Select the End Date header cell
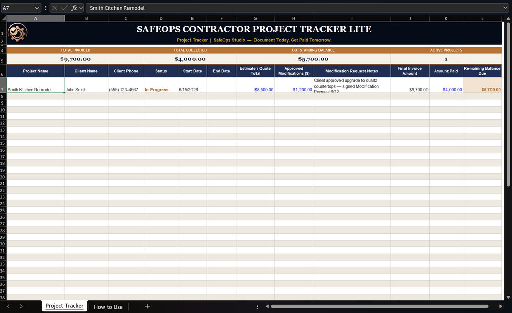This screenshot has height=313, width=512. click(x=221, y=71)
